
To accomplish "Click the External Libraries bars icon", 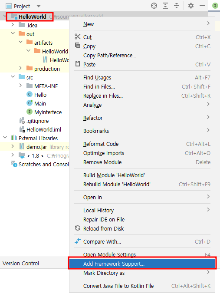I will click(14, 138).
